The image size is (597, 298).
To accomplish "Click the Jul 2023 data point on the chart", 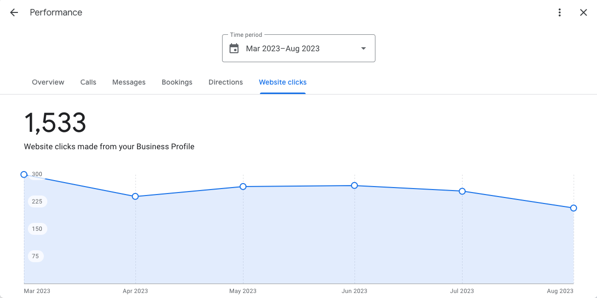I will coord(462,191).
